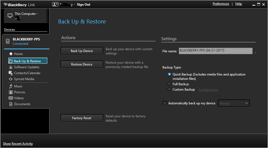Screen dimensions: 268x148
Task: Open the Help menu
Action: tap(239, 4)
